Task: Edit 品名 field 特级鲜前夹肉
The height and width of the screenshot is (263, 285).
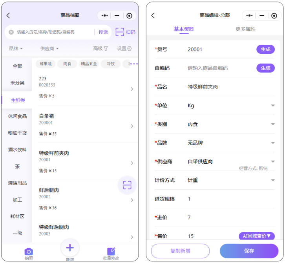Action: 203,87
